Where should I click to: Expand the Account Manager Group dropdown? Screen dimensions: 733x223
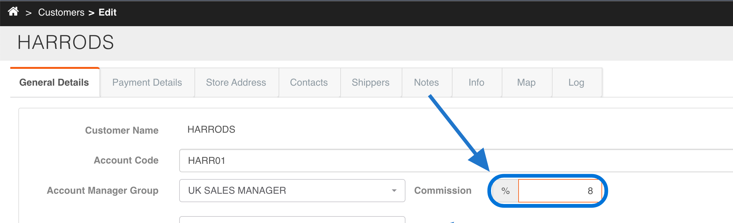(x=292, y=191)
